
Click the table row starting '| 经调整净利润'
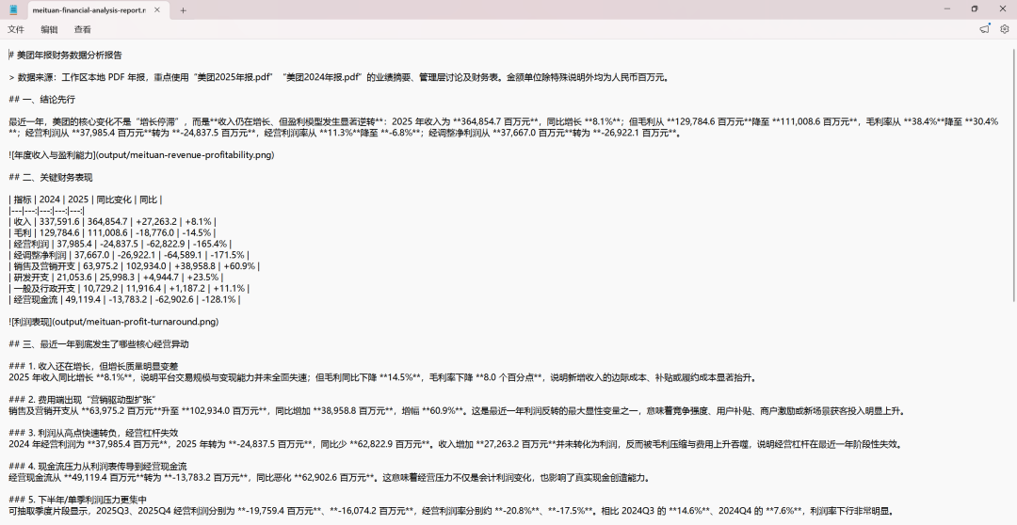click(x=129, y=255)
